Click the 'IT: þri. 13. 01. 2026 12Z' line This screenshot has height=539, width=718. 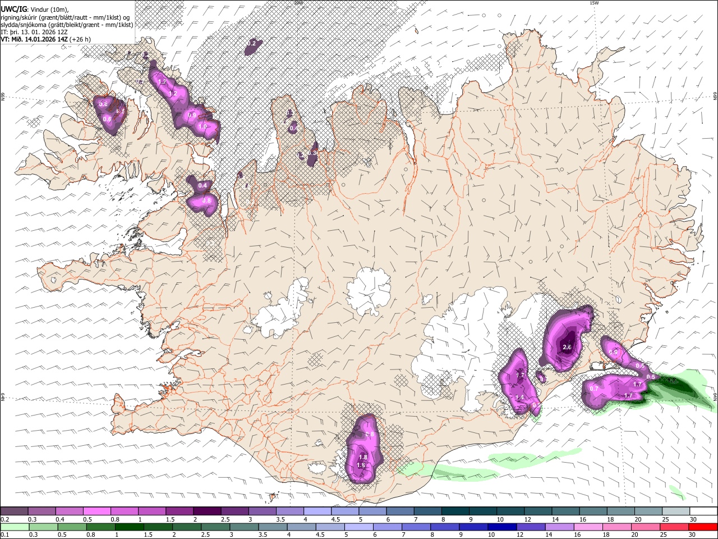(x=33, y=32)
